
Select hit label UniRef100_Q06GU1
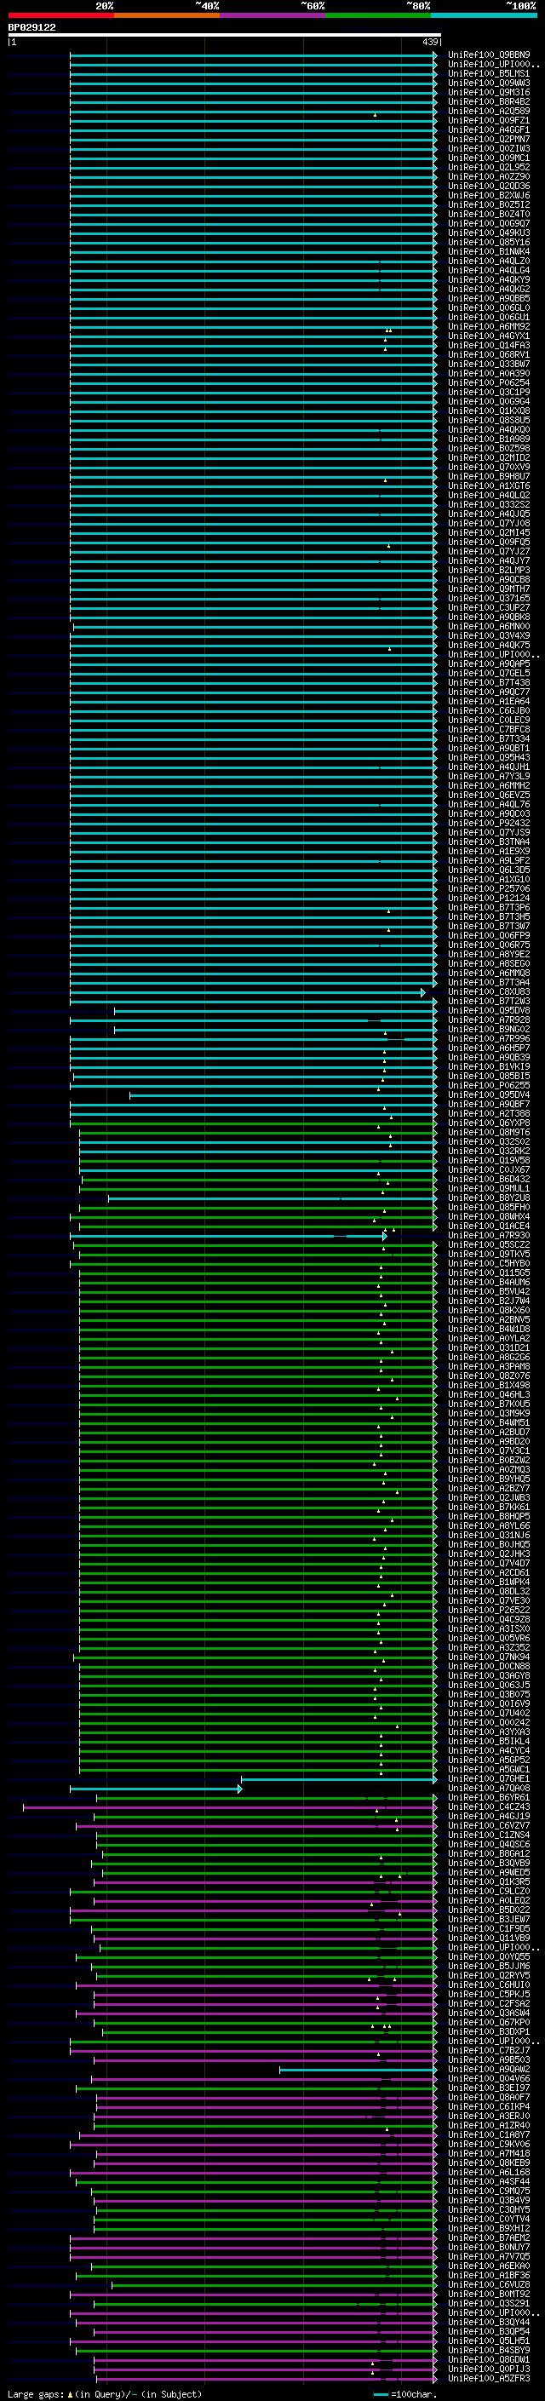pos(489,317)
